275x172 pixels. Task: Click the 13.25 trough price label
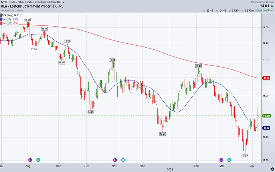[x=163, y=134]
